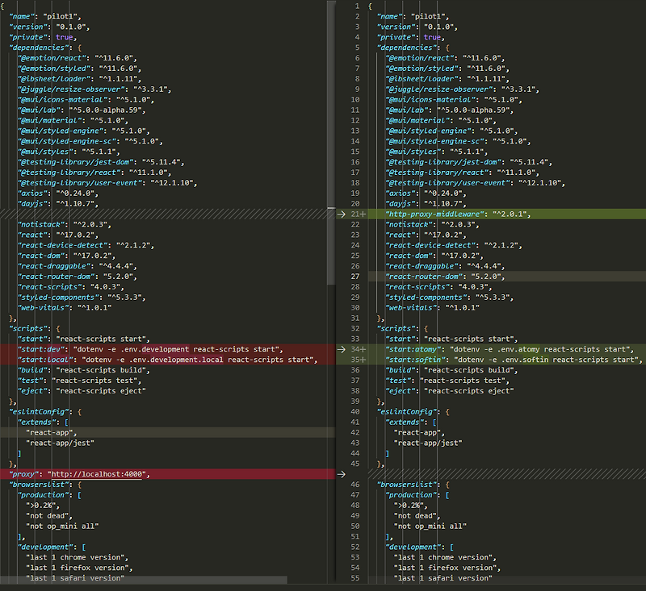Open the http://localhost:4000 link
The height and width of the screenshot is (591, 646).
point(97,474)
